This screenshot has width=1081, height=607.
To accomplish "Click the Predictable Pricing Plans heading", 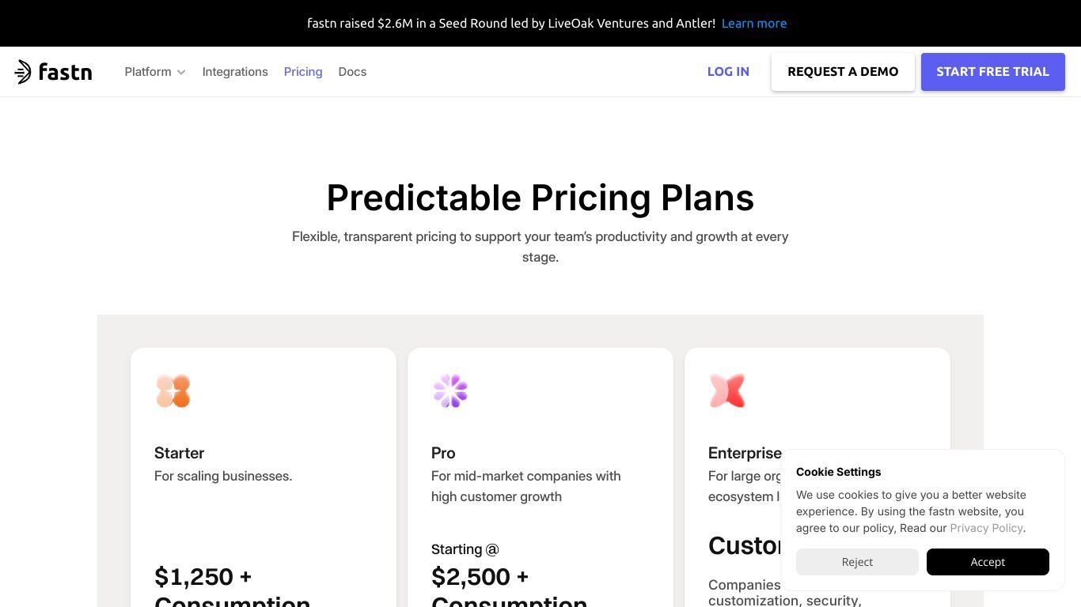I will pos(540,198).
